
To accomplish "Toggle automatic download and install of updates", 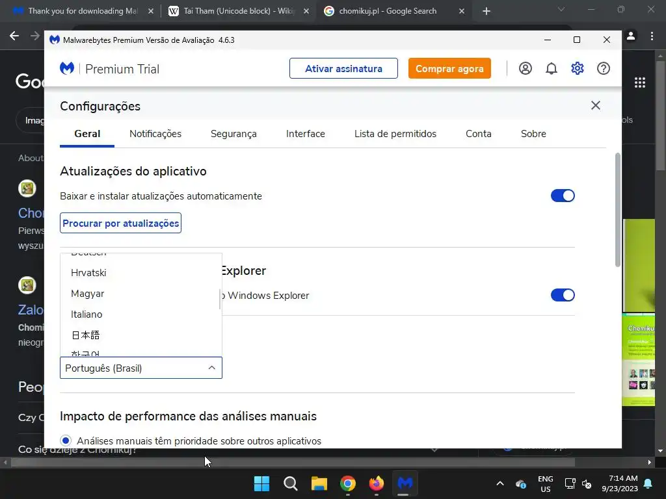I will (x=563, y=196).
